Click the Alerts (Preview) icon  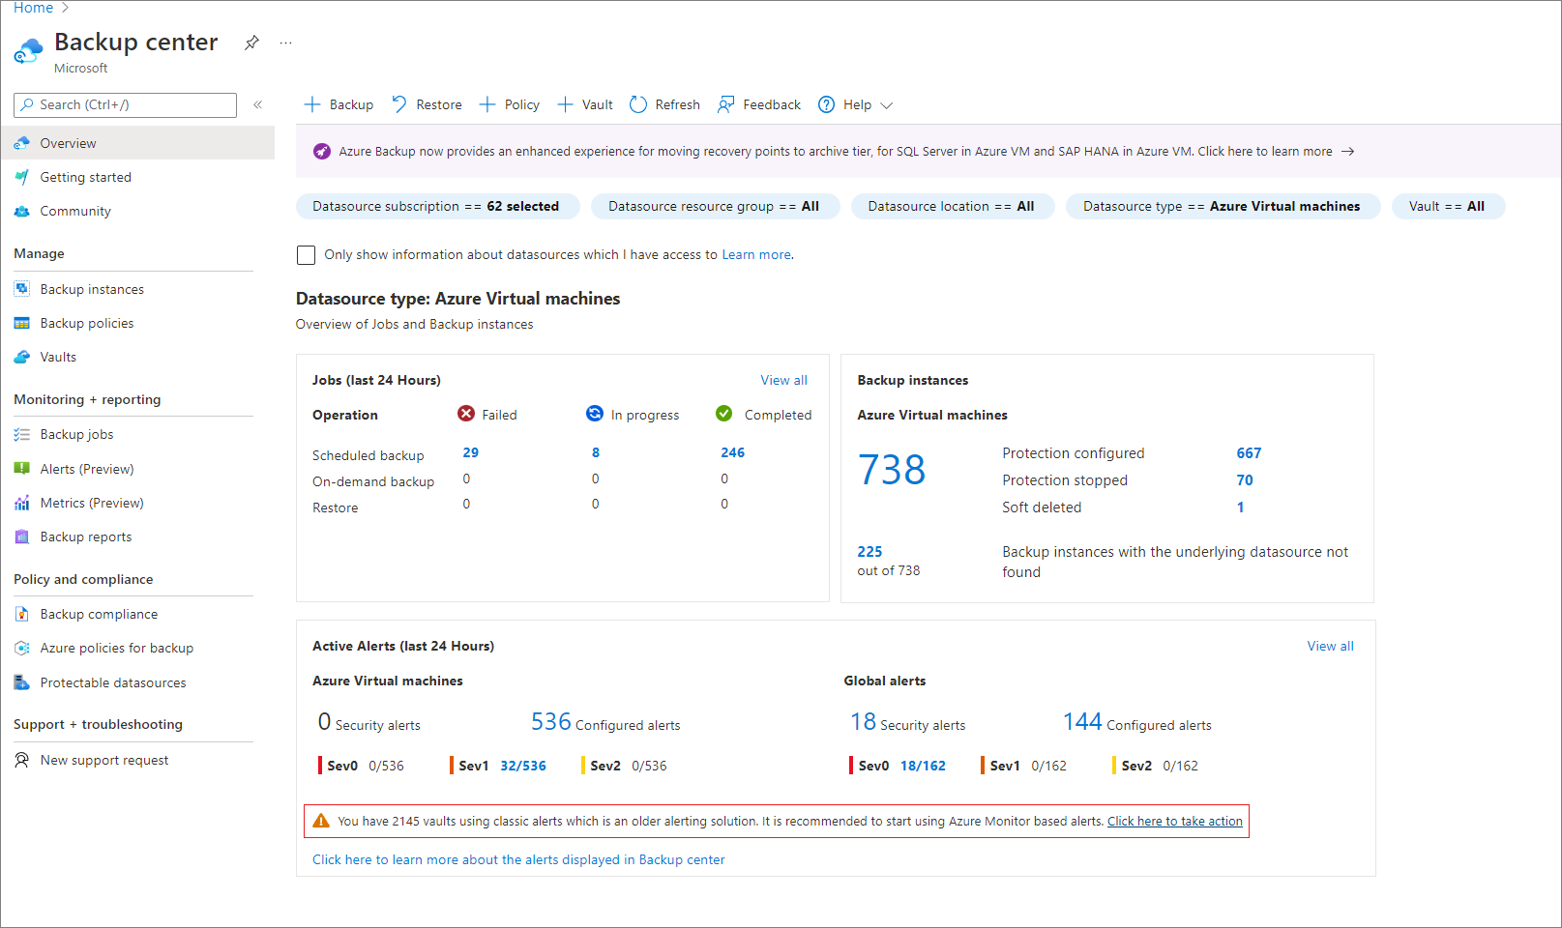(x=21, y=469)
